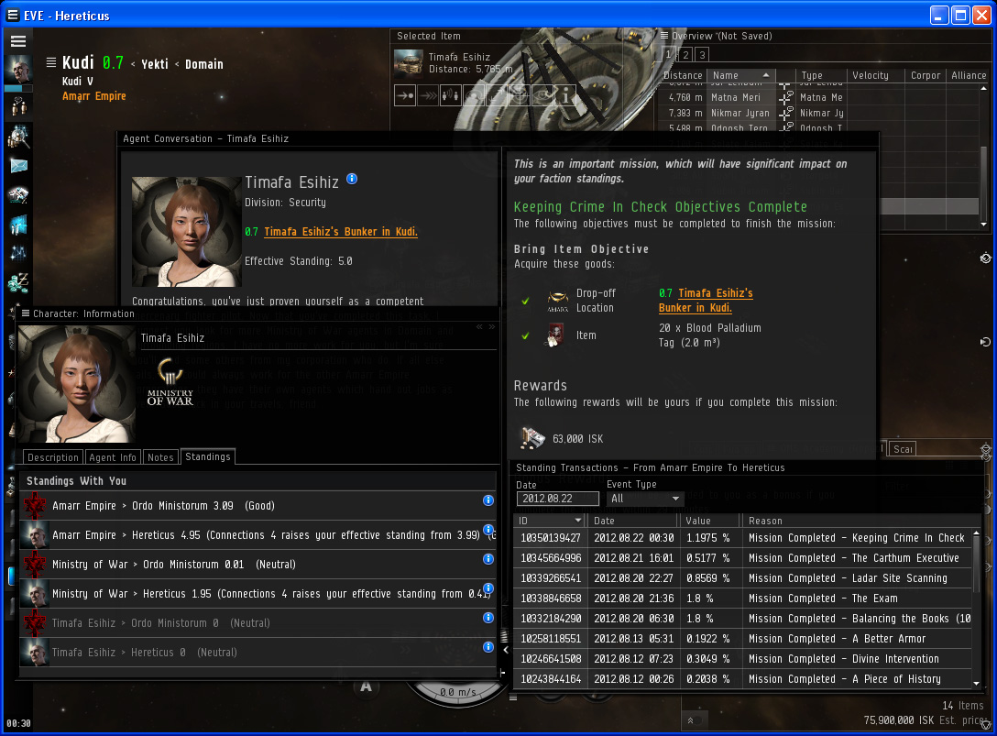
Task: Click the EVE window system menu icon
Action: click(12, 15)
